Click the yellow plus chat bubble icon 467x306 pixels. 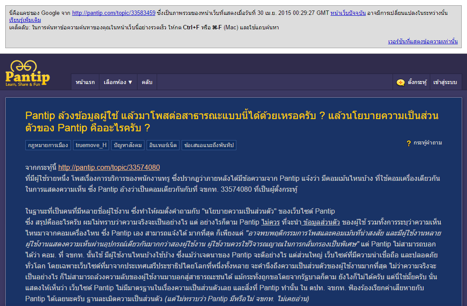(x=400, y=82)
